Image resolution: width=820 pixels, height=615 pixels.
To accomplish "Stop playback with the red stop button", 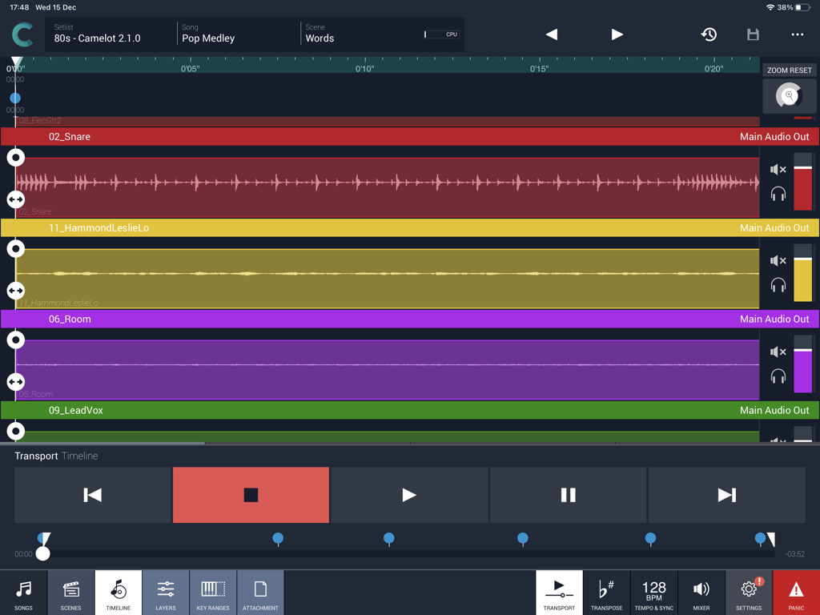I will click(x=250, y=495).
